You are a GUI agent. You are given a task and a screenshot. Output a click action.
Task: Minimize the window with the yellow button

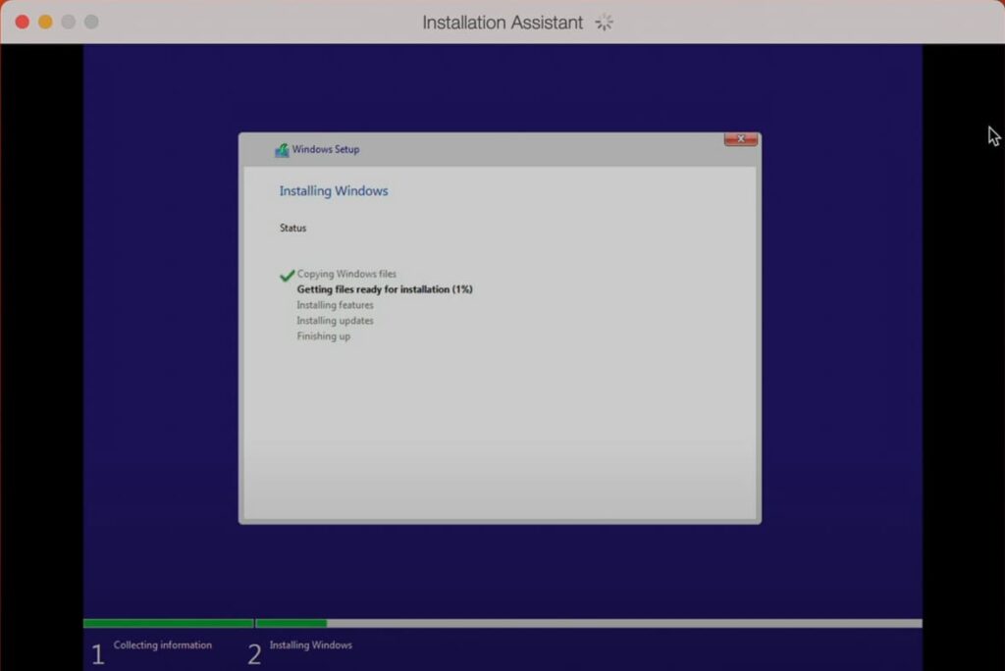(45, 22)
